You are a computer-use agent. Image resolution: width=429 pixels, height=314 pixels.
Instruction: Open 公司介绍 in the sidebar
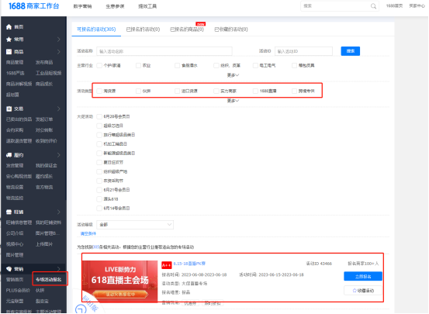15,233
